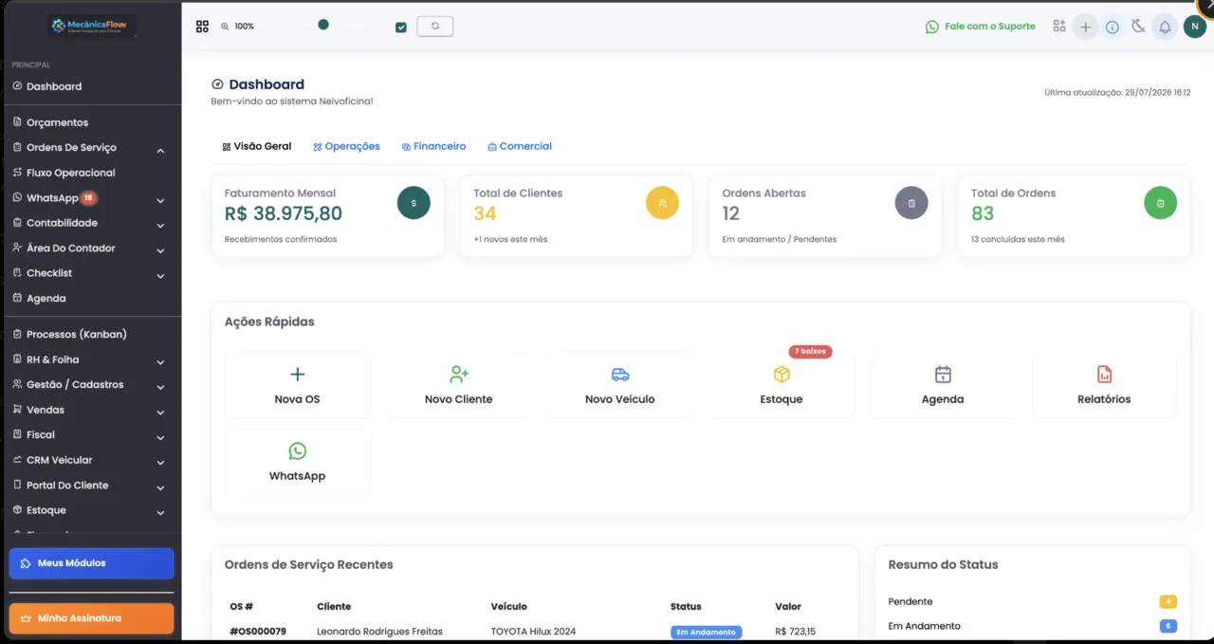
Task: Click Fale com o Suporte link
Action: [x=981, y=27]
